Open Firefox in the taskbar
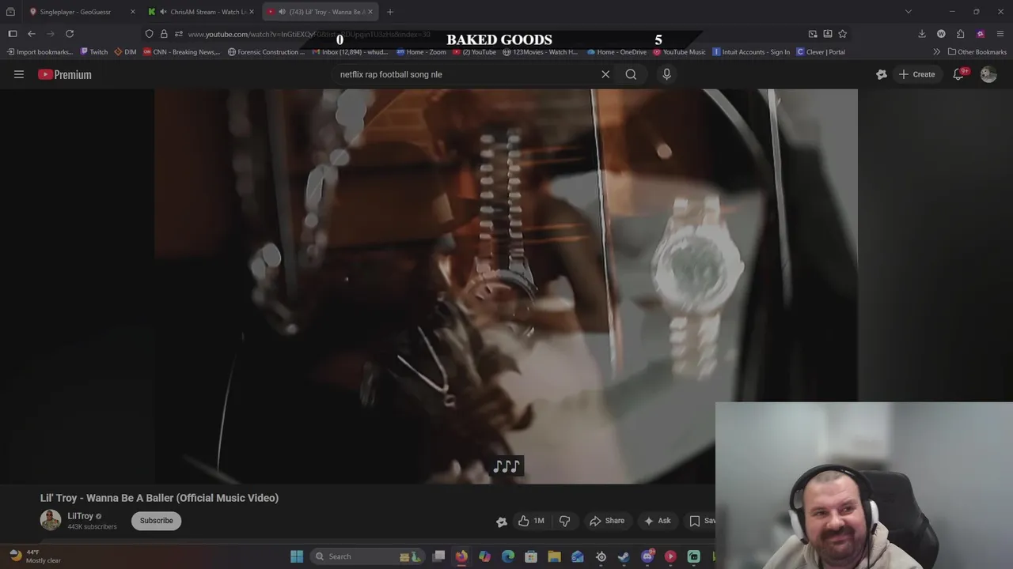 click(461, 556)
